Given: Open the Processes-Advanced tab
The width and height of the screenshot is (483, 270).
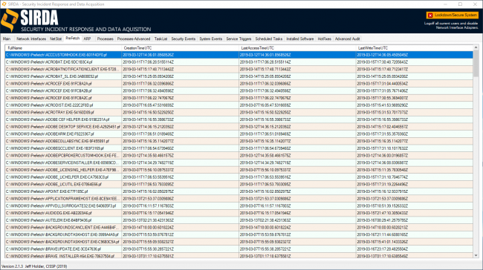Looking at the screenshot, I should tap(134, 39).
